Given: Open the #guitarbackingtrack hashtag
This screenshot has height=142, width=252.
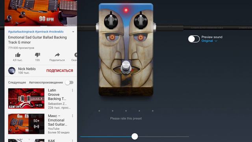Looking at the screenshot, I should point(21,32).
